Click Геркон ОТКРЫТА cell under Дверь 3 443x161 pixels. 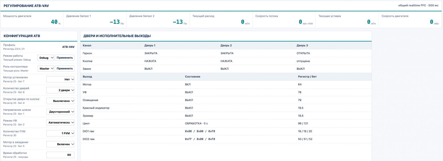(x=303, y=53)
